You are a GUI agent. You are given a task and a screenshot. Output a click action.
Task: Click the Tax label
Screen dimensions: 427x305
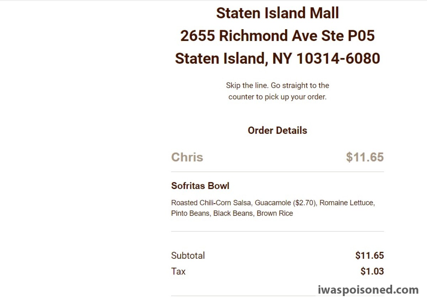pos(178,271)
